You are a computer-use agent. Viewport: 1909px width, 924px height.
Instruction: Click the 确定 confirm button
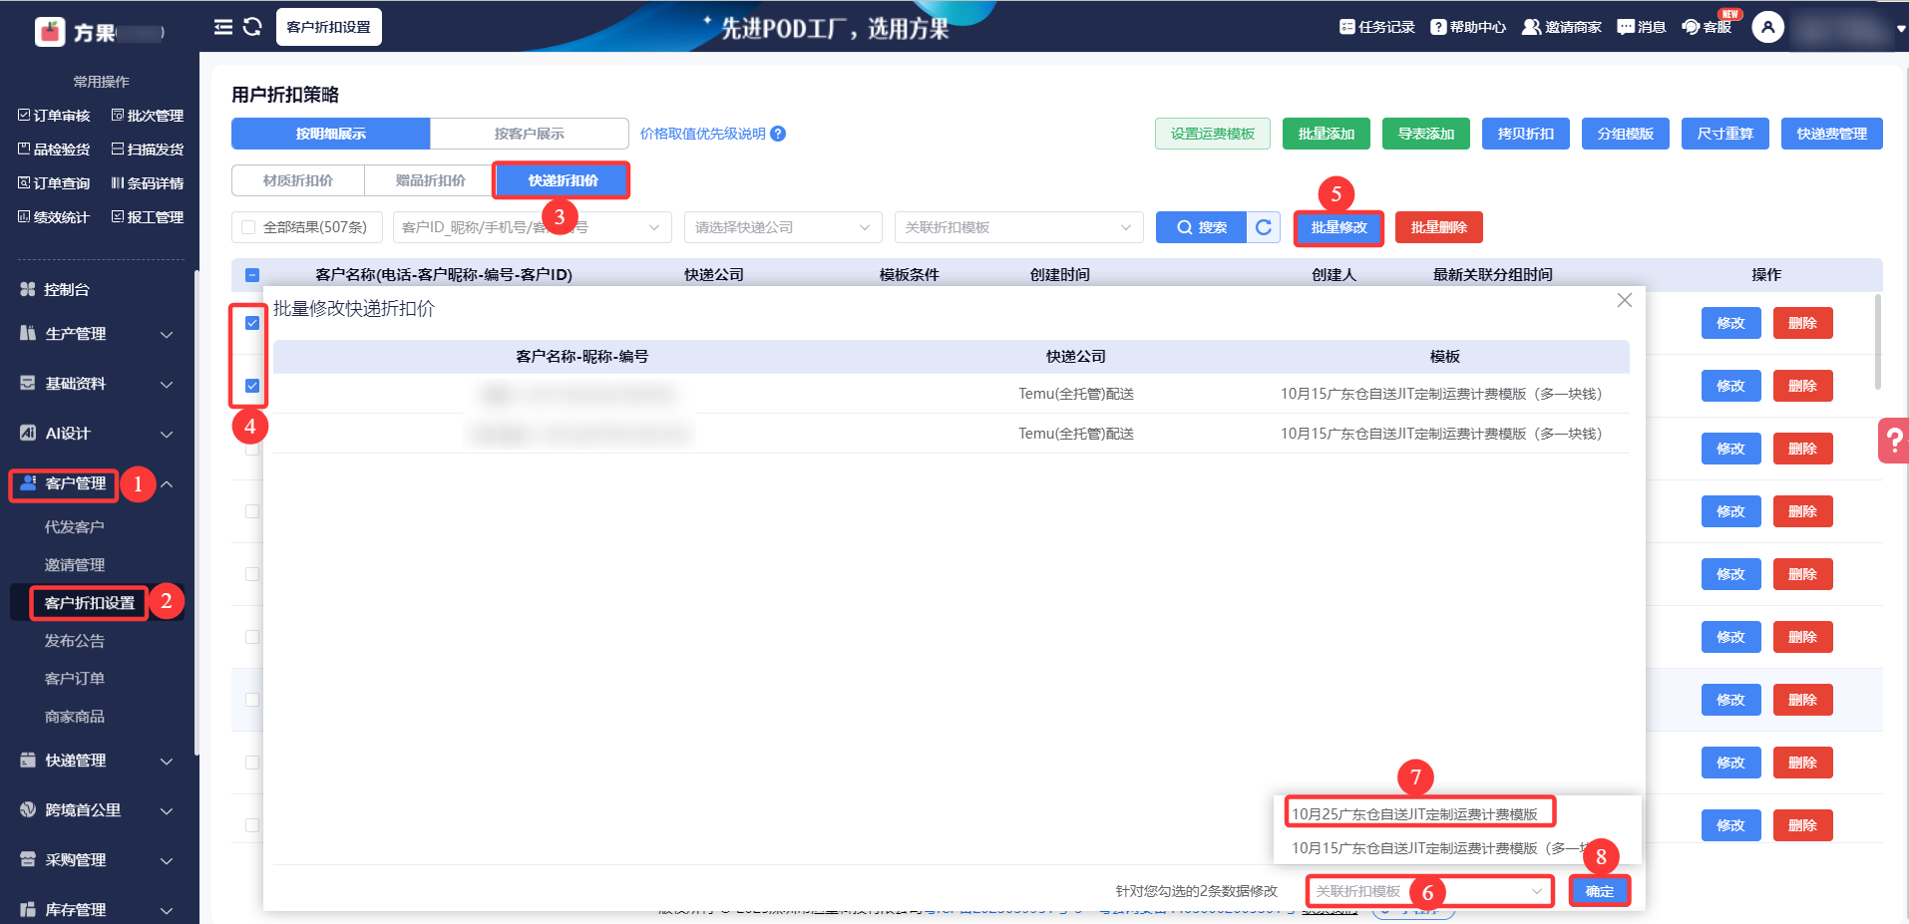click(x=1599, y=891)
